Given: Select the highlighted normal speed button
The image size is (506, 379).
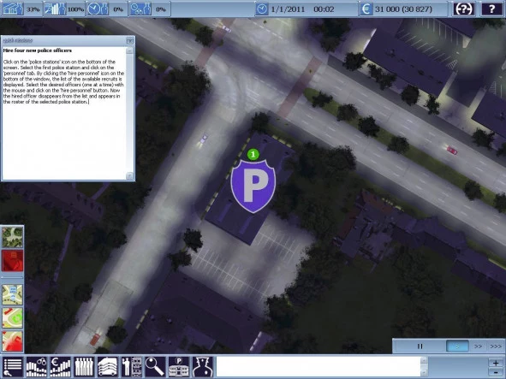Looking at the screenshot, I should tap(457, 346).
